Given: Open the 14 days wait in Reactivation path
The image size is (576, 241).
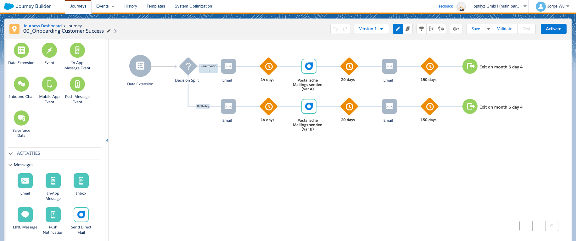Looking at the screenshot, I should (x=269, y=66).
